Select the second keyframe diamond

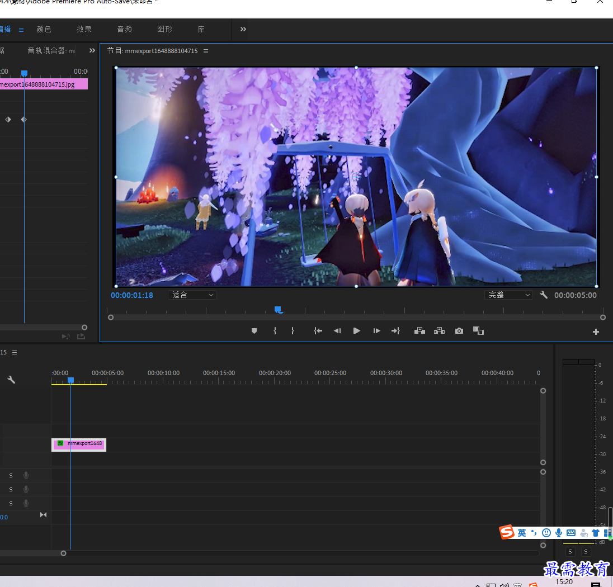(x=24, y=119)
